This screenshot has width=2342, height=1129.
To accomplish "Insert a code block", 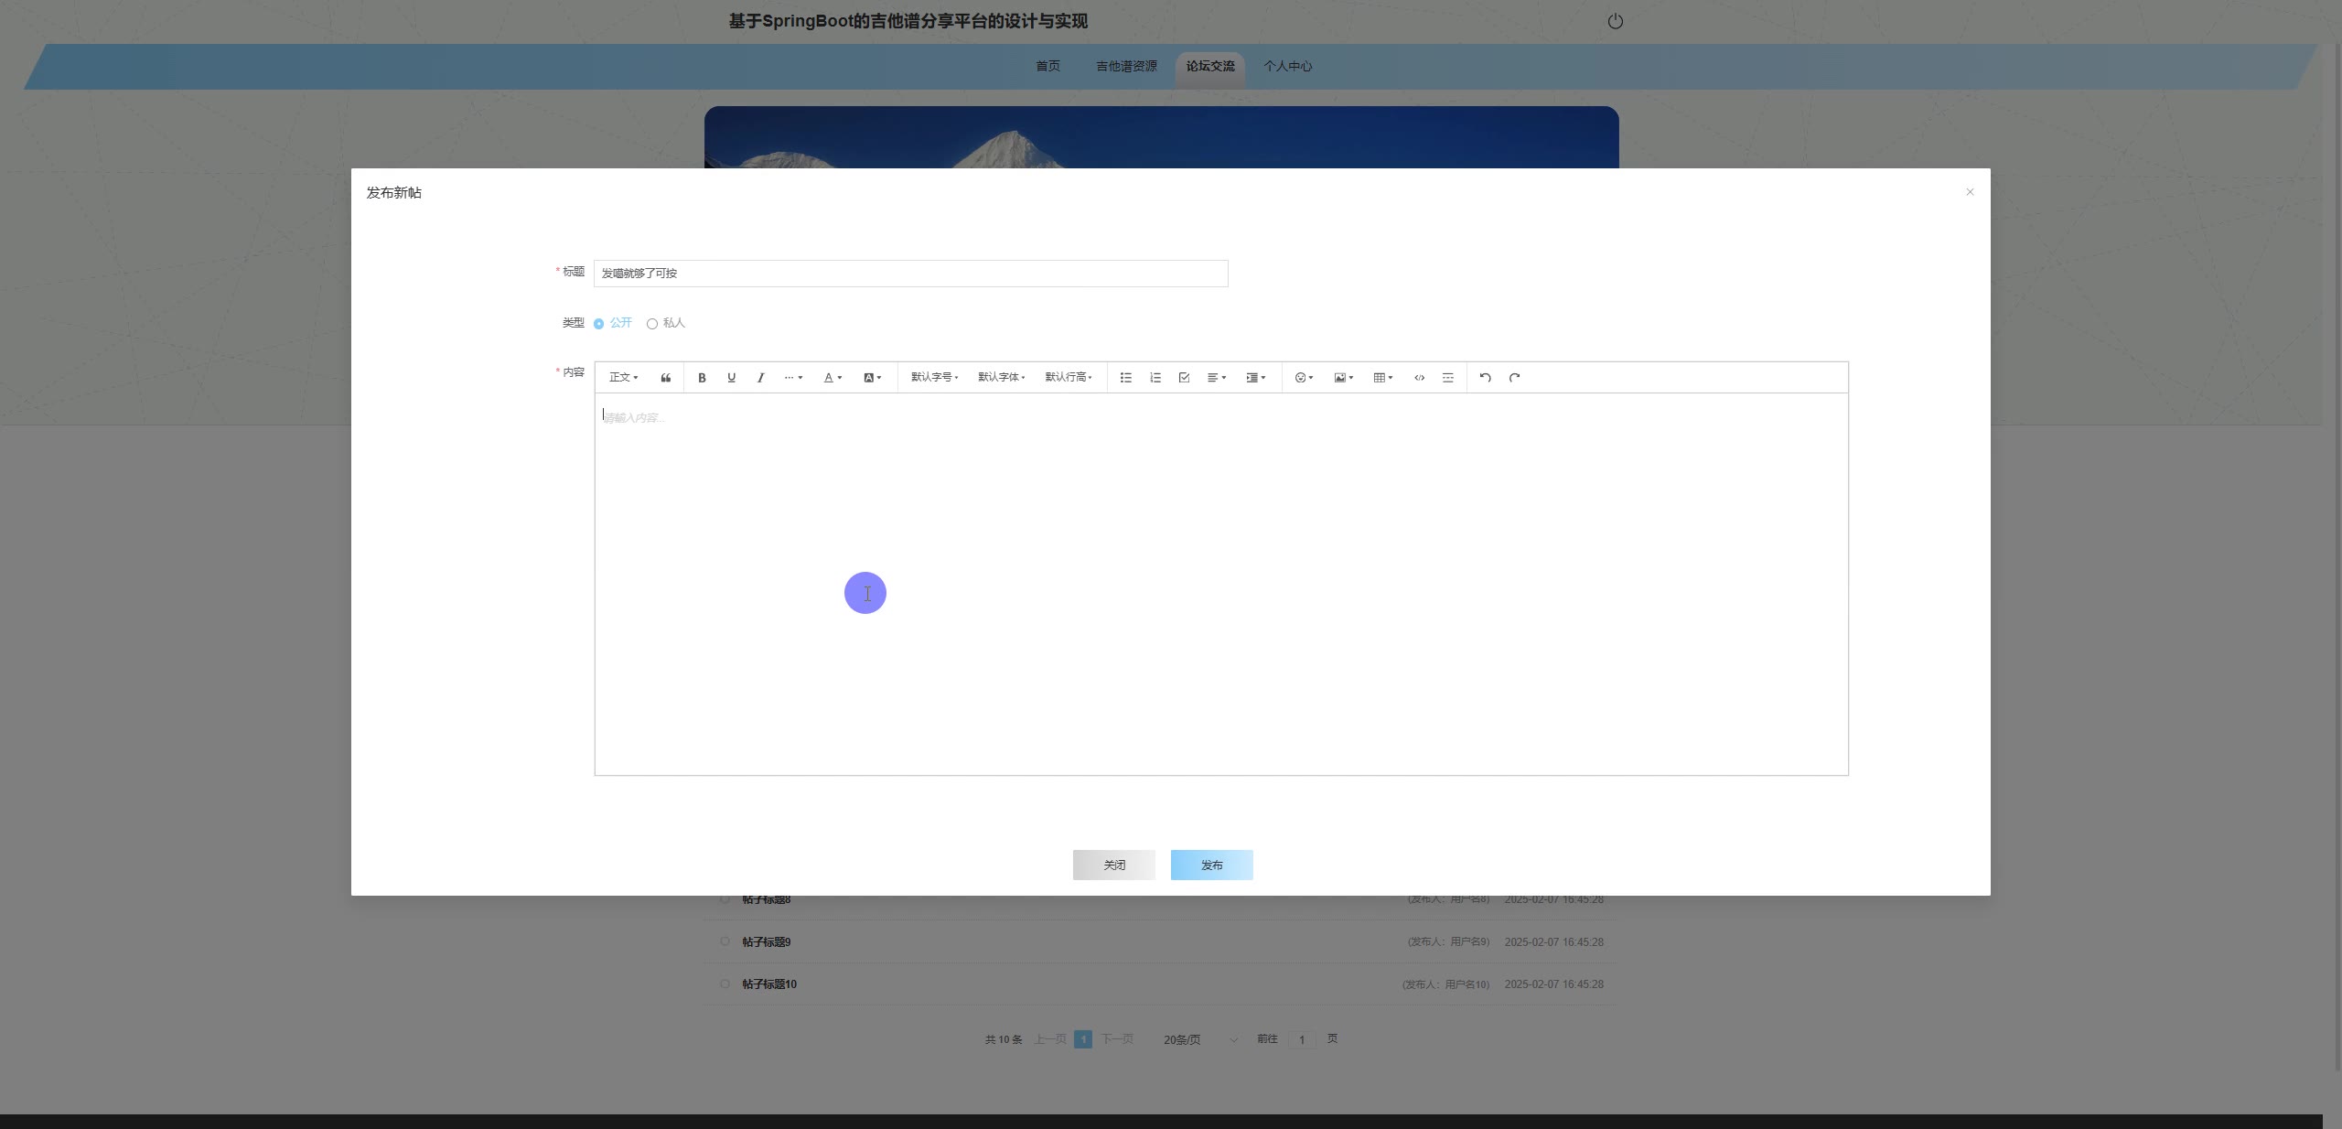I will pos(1419,378).
